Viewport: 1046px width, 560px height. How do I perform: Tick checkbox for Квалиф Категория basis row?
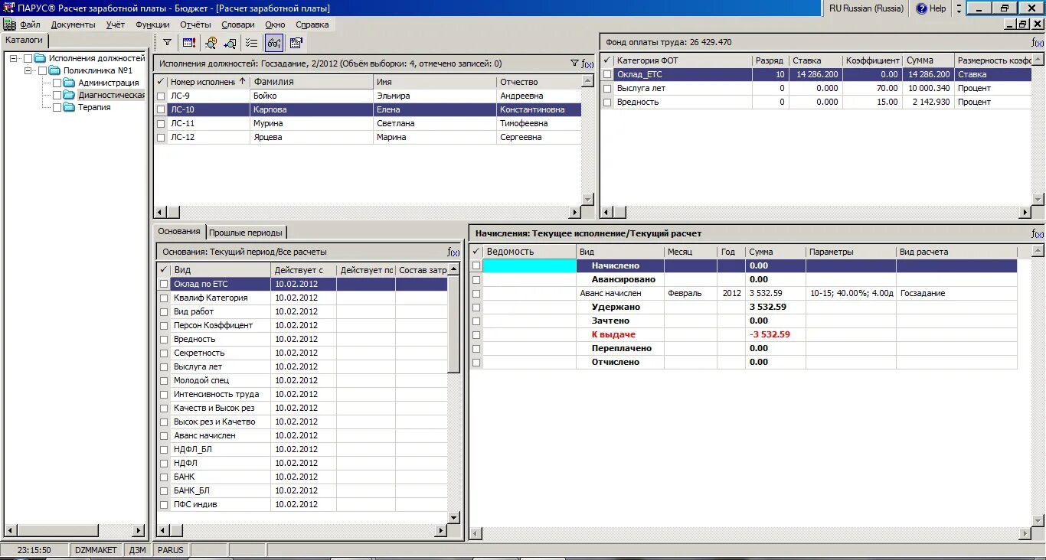pyautogui.click(x=164, y=298)
